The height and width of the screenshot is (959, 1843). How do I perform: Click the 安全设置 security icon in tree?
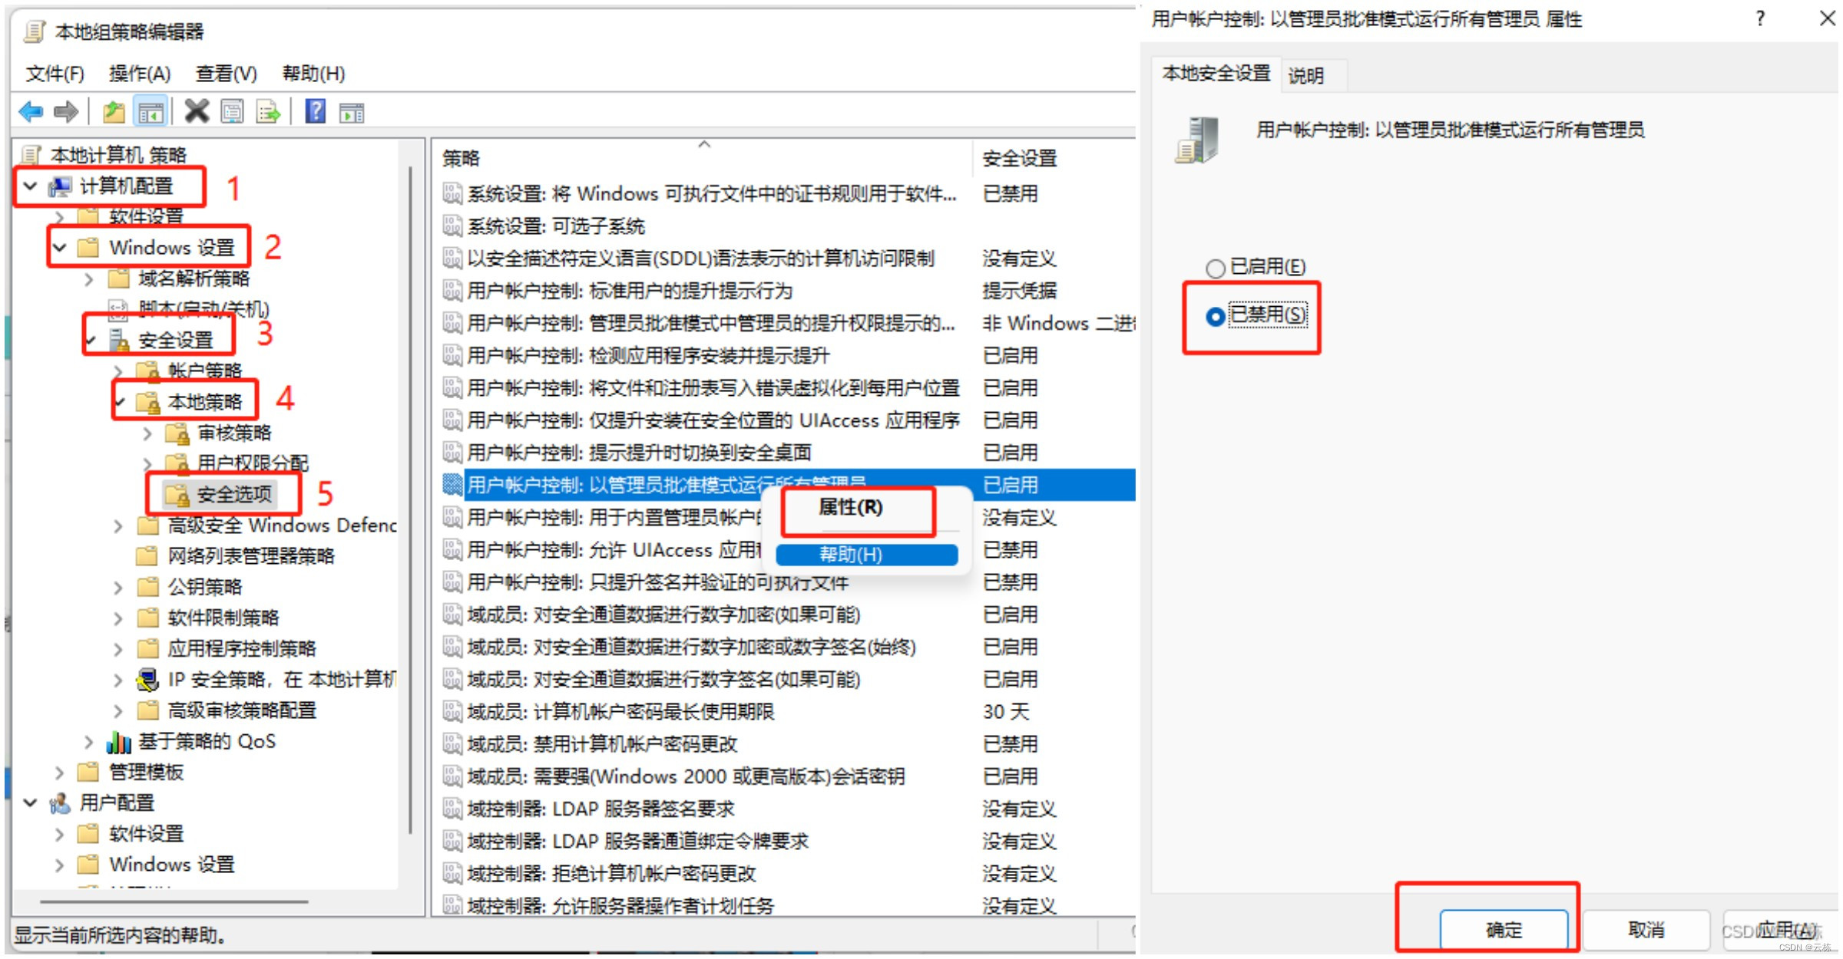pyautogui.click(x=119, y=341)
